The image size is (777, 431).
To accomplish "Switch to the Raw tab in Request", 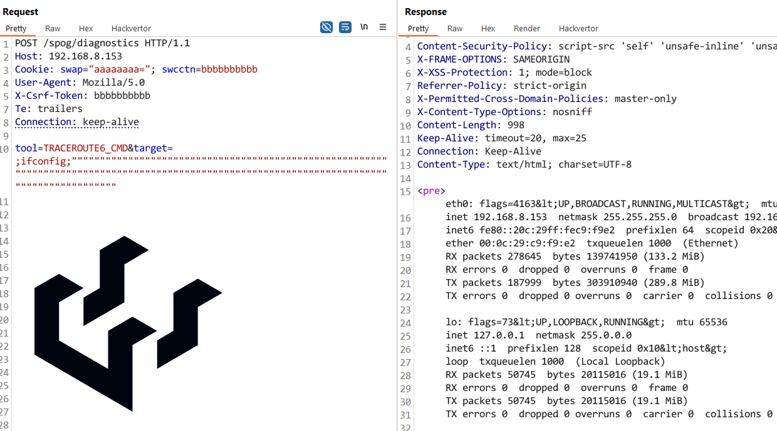I will click(53, 28).
